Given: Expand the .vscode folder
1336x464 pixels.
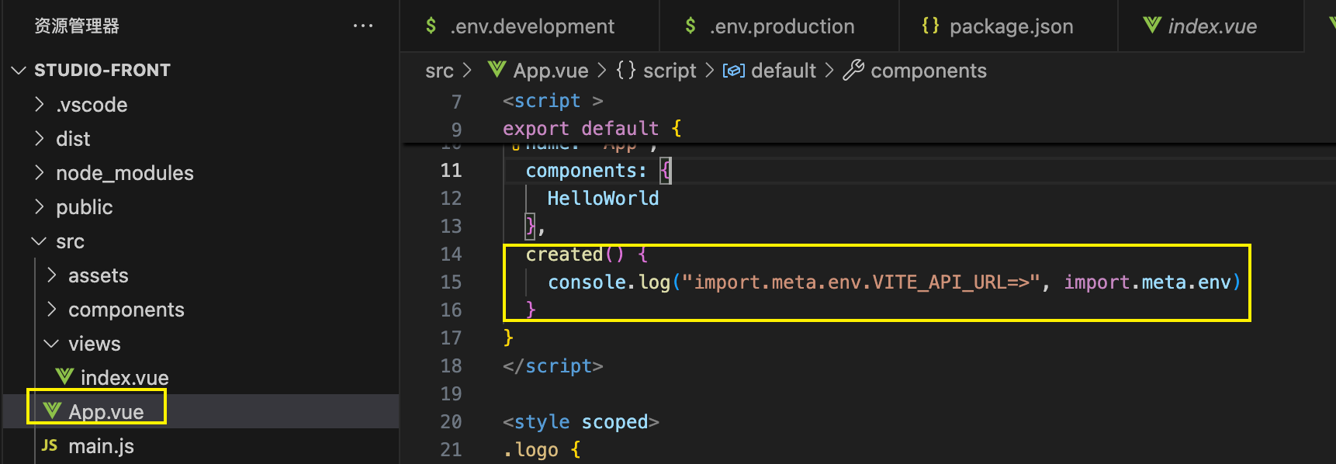Looking at the screenshot, I should point(40,104).
